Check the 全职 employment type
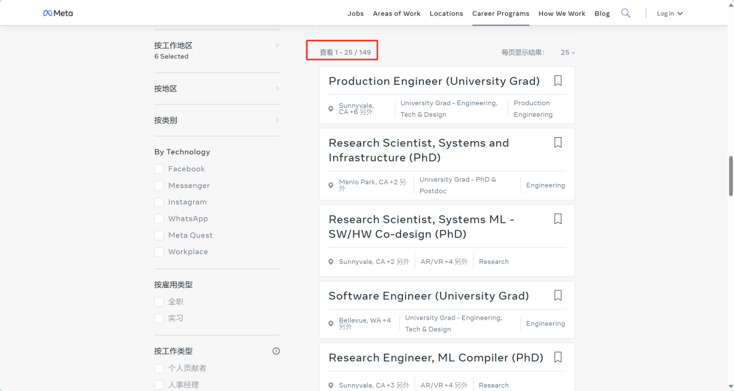 (159, 301)
